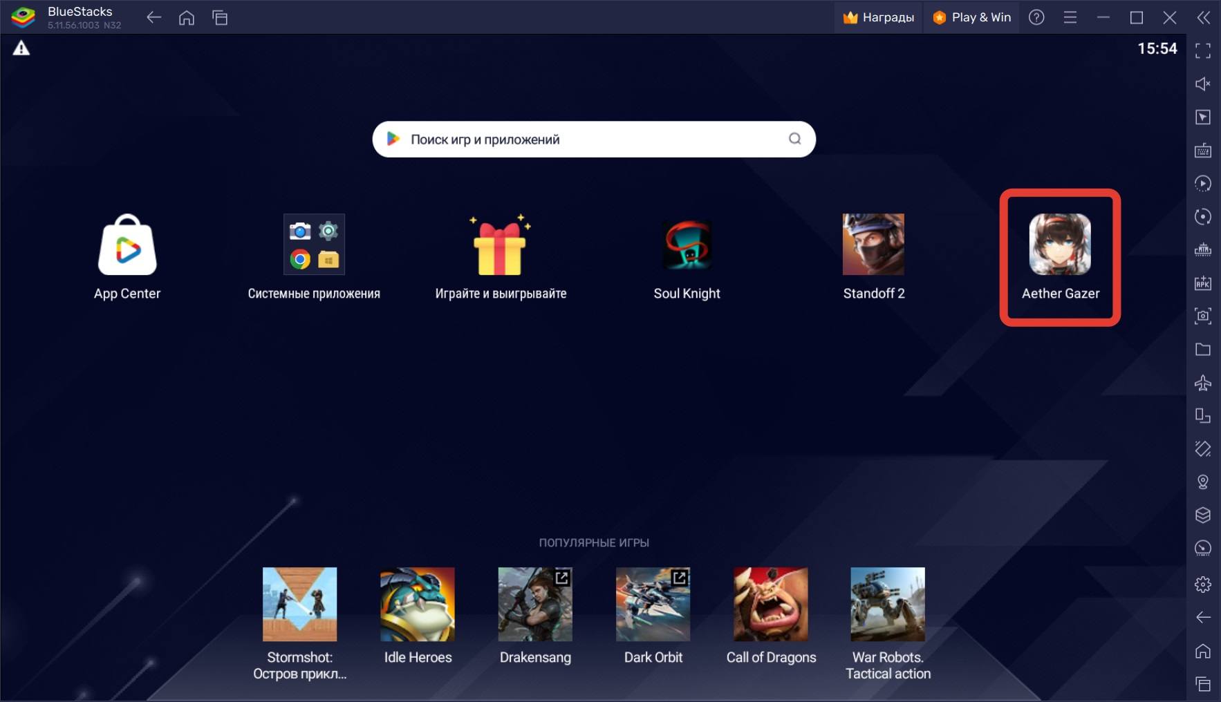Toggle mute volume icon in sidebar

[x=1203, y=84]
